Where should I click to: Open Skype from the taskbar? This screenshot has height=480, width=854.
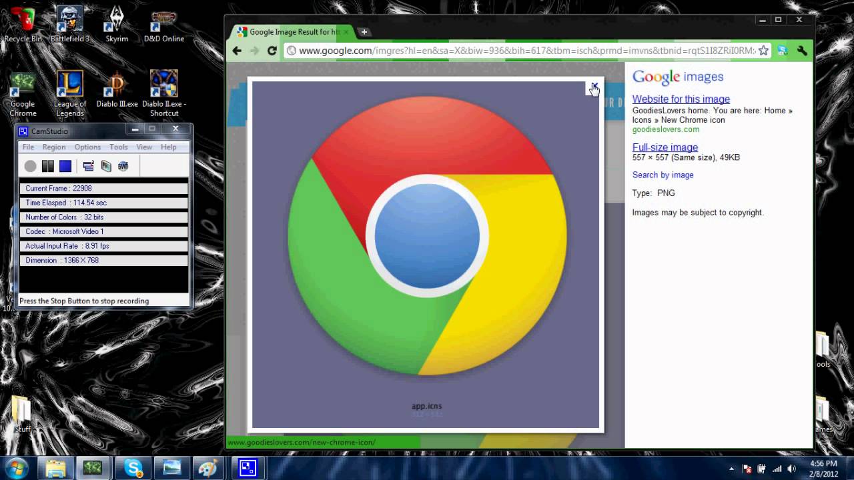point(132,469)
